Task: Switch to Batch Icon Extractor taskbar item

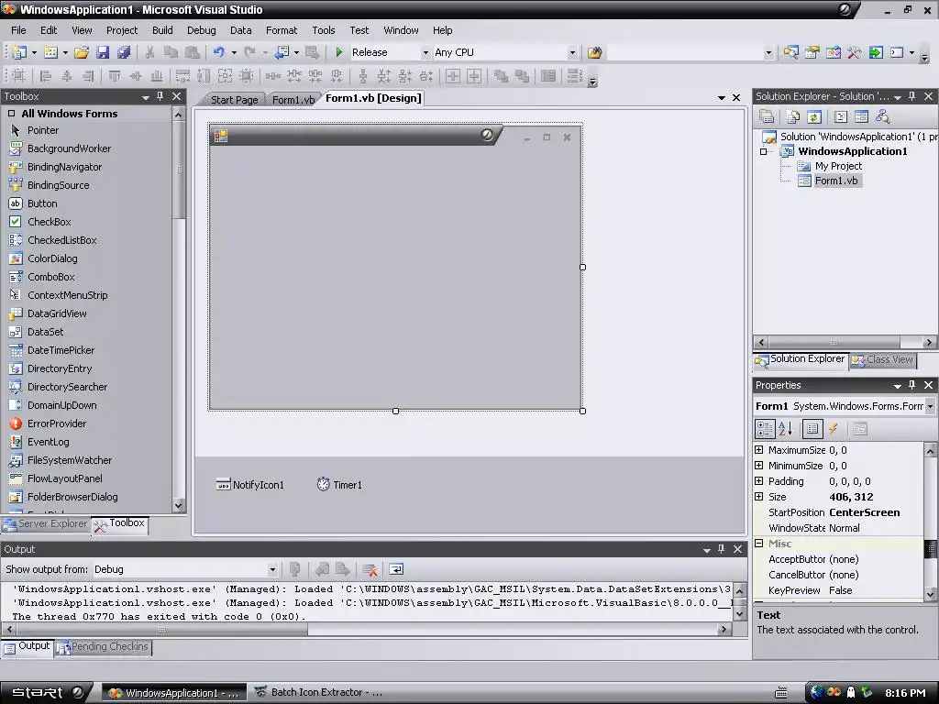Action: (x=318, y=693)
